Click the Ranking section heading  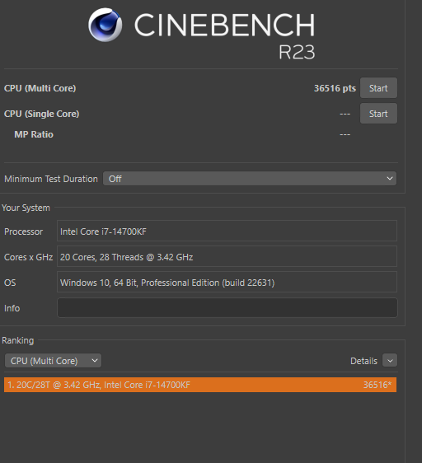[x=18, y=340]
